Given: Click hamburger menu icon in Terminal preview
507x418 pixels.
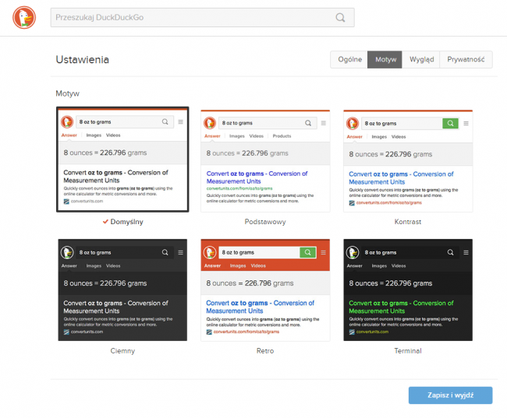Looking at the screenshot, I should pyautogui.click(x=466, y=252).
